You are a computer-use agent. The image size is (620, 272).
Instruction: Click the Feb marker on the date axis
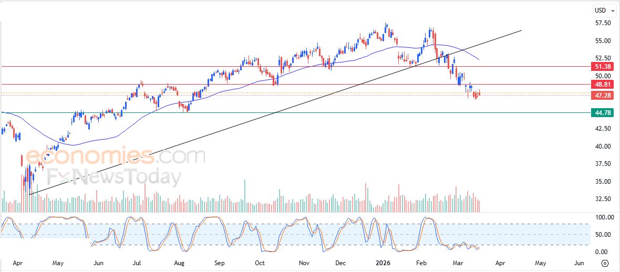coord(421,263)
